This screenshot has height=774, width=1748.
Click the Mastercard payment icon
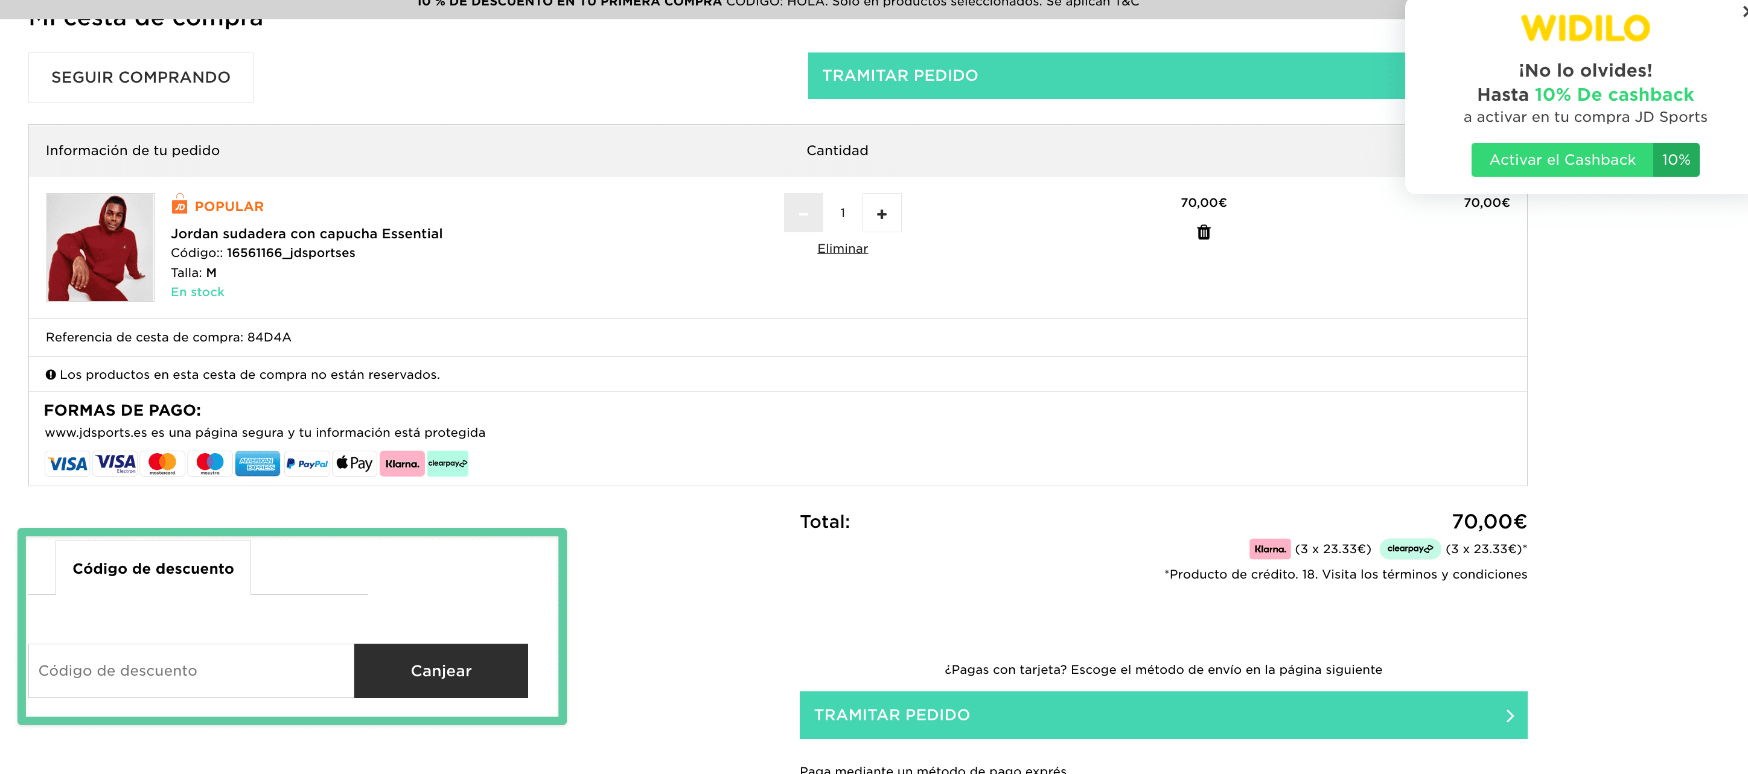click(162, 464)
